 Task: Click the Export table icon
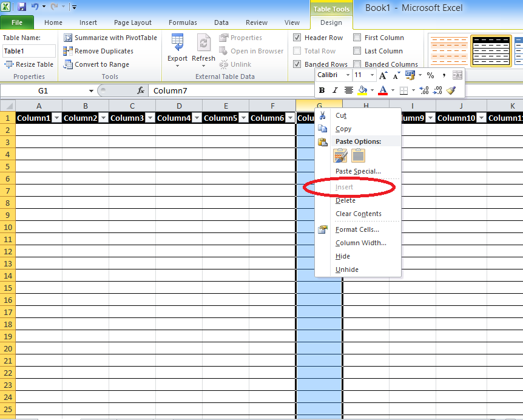[177, 42]
